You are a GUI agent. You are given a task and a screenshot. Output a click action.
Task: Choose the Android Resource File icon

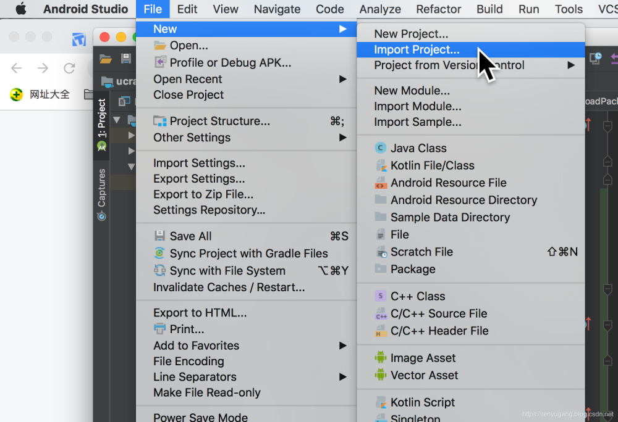point(381,183)
